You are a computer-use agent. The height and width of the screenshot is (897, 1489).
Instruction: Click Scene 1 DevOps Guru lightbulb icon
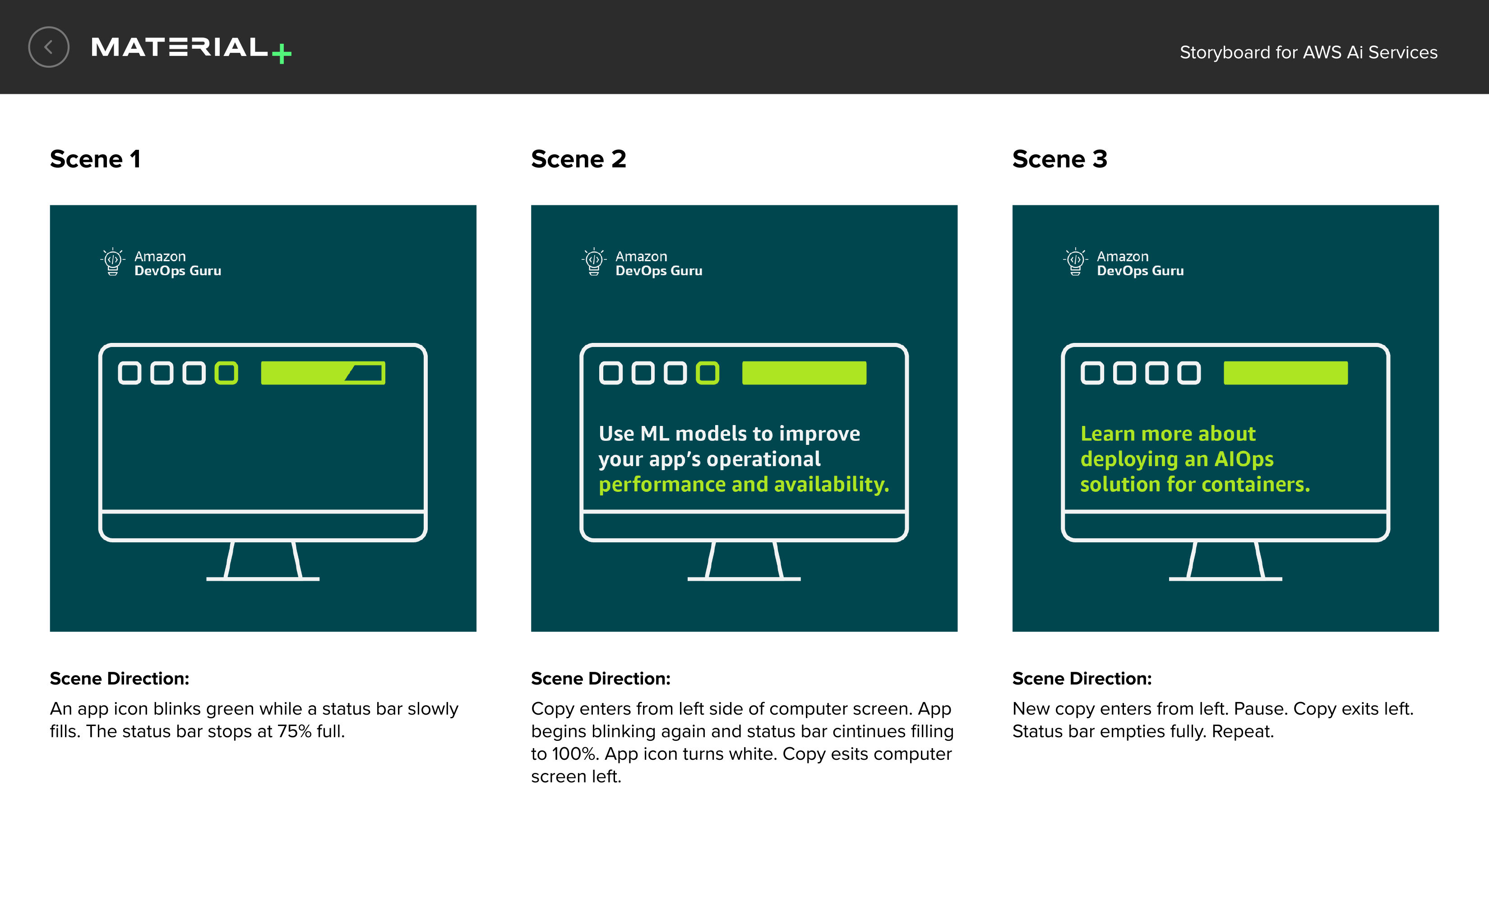coord(112,262)
